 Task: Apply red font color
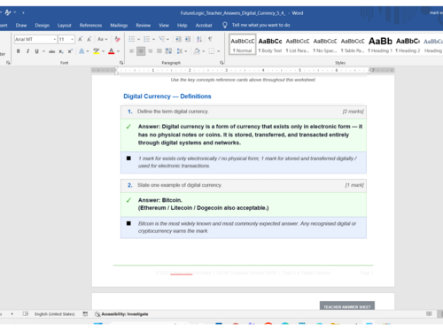click(112, 51)
